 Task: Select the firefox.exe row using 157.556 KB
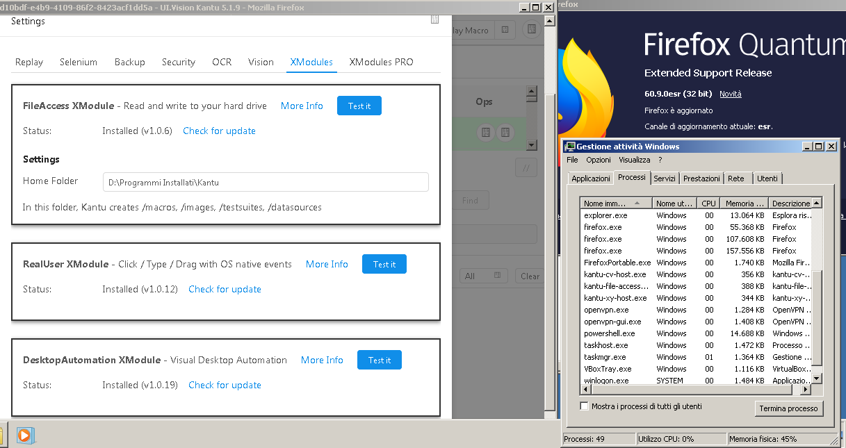coord(697,251)
